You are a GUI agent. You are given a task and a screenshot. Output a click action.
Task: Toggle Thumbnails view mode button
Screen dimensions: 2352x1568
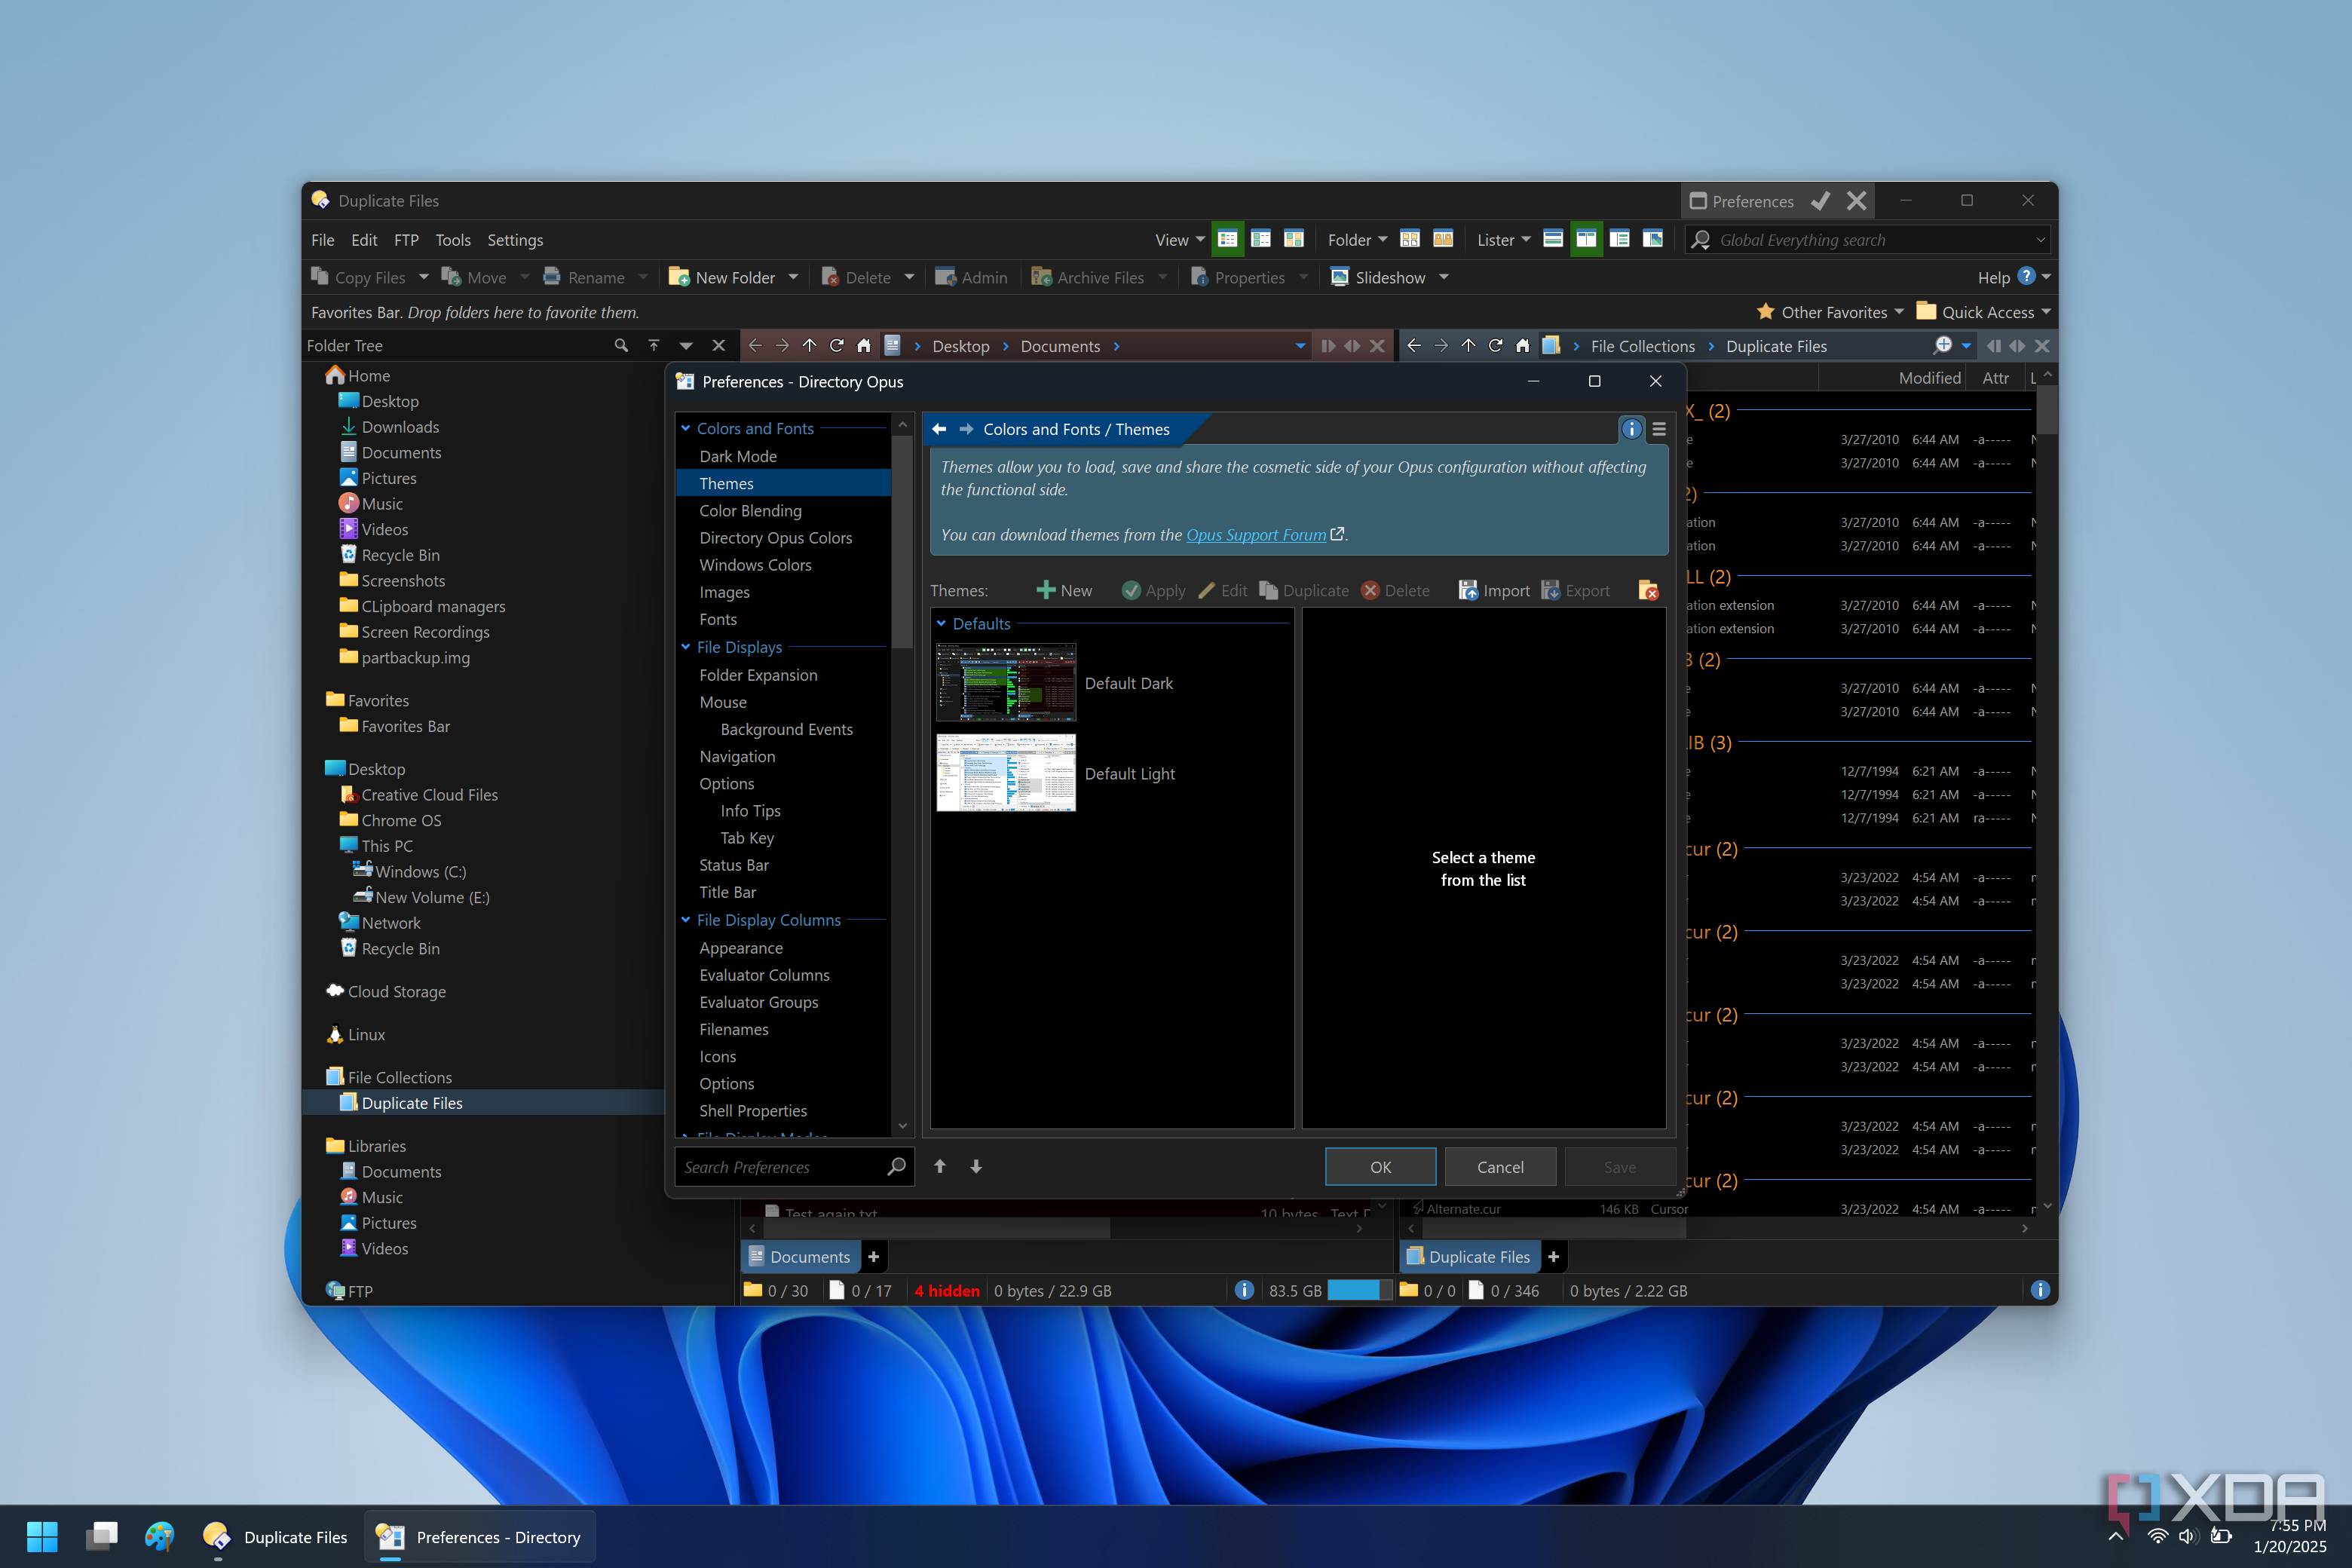pyautogui.click(x=1293, y=240)
